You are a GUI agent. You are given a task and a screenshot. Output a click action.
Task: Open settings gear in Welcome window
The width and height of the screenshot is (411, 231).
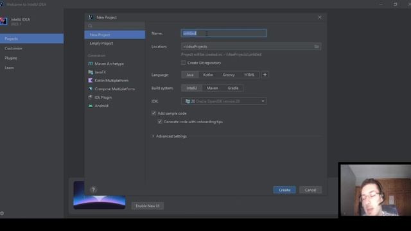pos(2,213)
